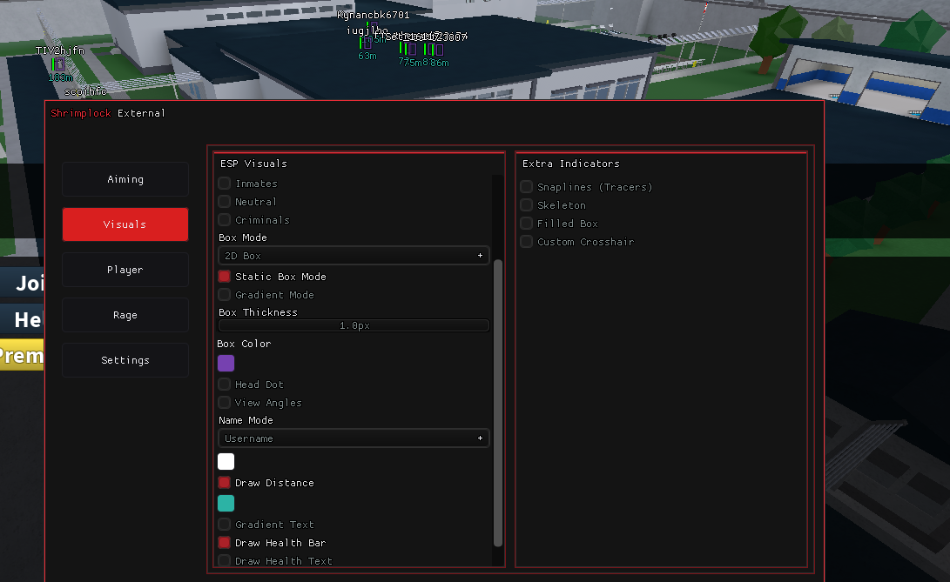The image size is (950, 582).
Task: Click the ESP Visuals heading
Action: (253, 164)
